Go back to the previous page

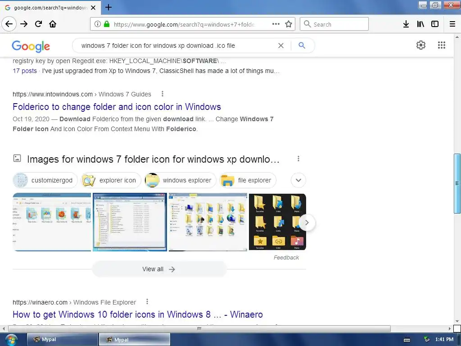[9, 24]
